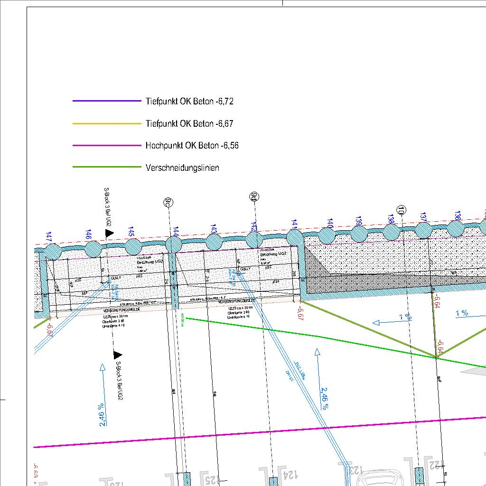Select the magenta Hochpunkt legend line

[107, 146]
